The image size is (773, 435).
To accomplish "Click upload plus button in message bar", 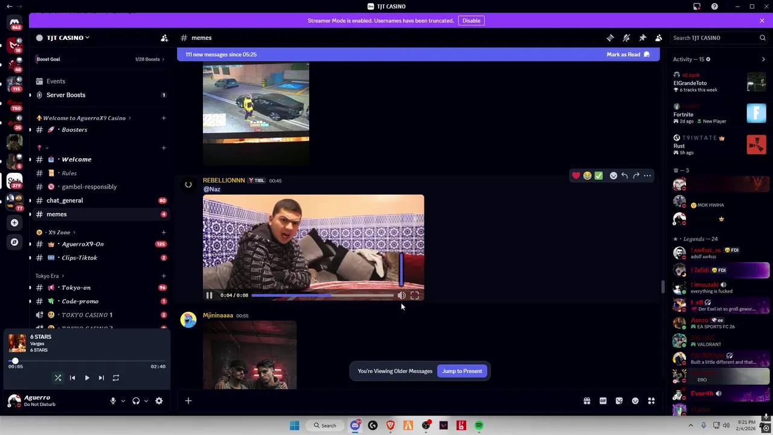I will [x=188, y=401].
